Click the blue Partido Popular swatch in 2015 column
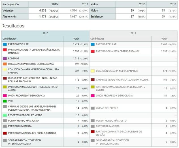Viewport: 179px width, 148px height. [5, 44]
